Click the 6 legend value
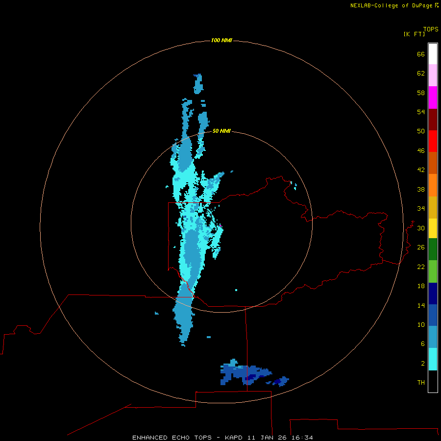Image resolution: width=441 pixels, height=441 pixels. pyautogui.click(x=423, y=343)
